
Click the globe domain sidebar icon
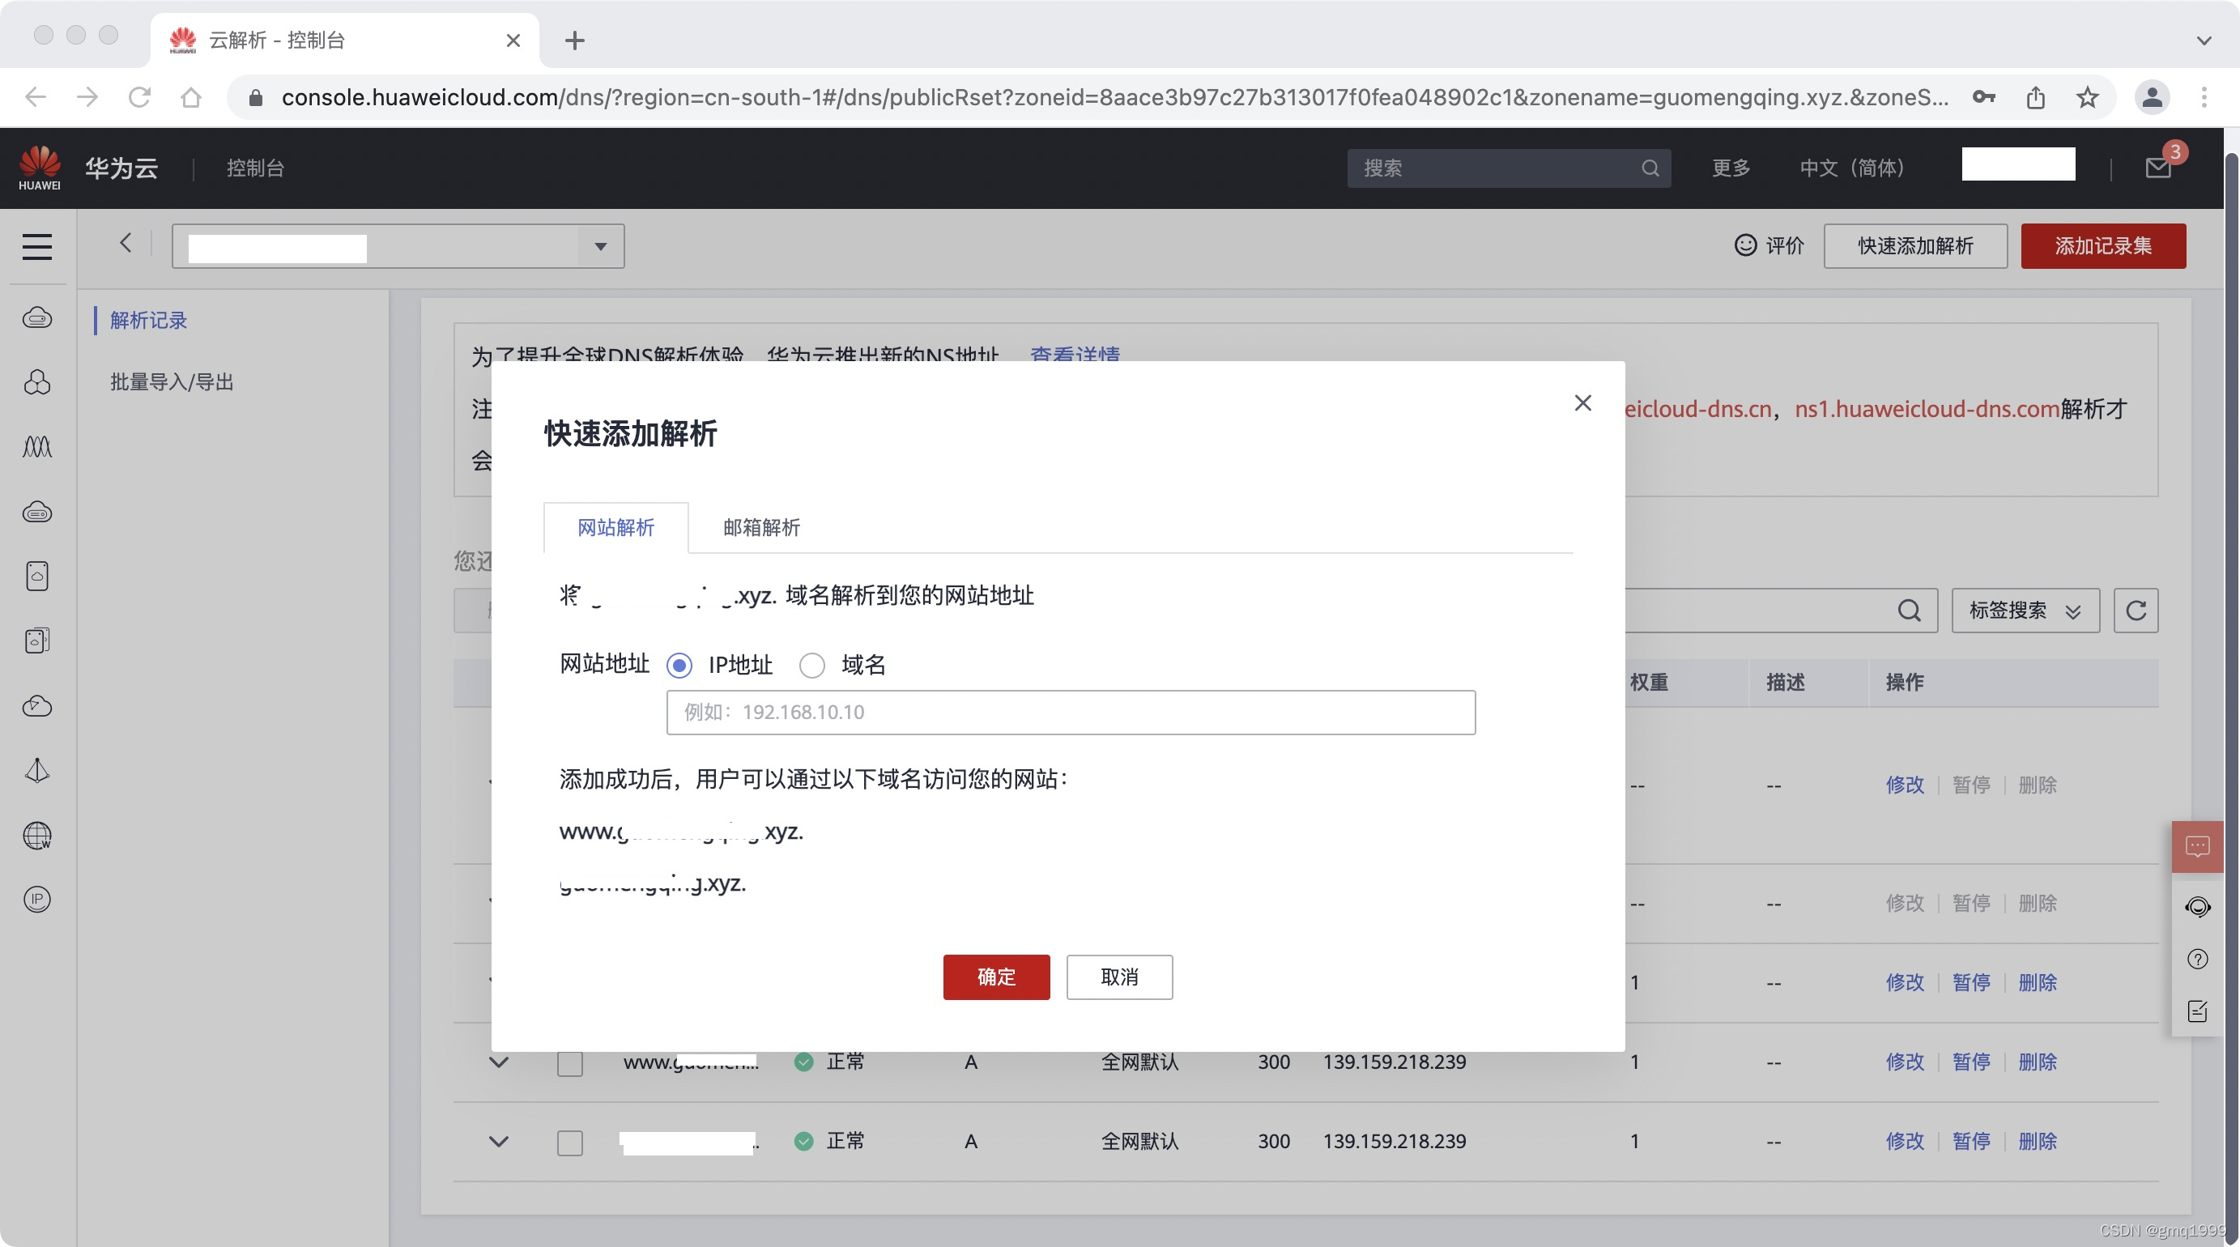click(x=36, y=836)
